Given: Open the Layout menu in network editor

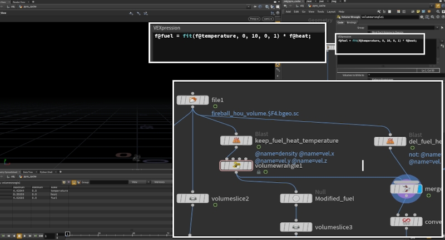Looking at the screenshot, I should pyautogui.click(x=331, y=11).
